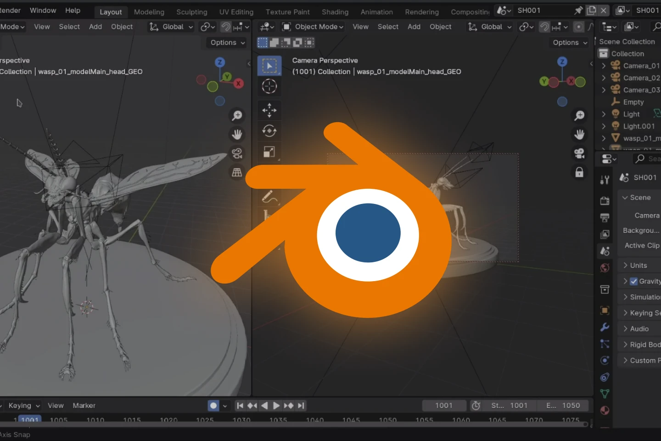Open the Render properties tab
This screenshot has height=441, width=661.
point(605,201)
